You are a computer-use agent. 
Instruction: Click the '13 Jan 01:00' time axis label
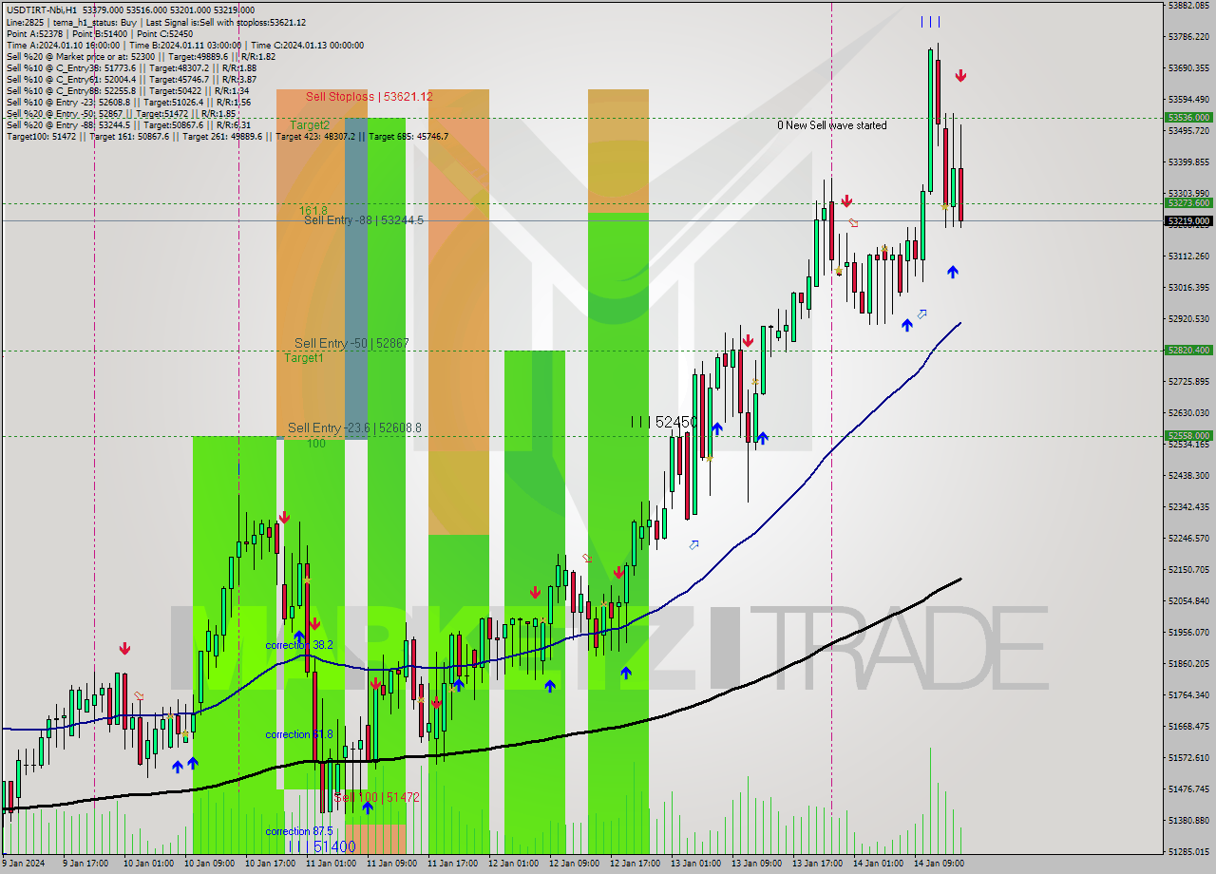pos(694,864)
